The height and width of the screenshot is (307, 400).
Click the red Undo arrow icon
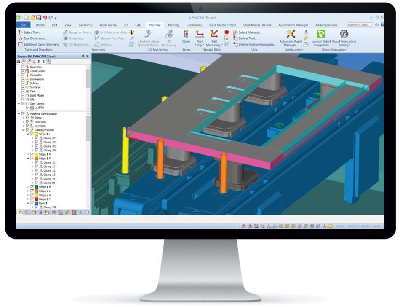click(45, 18)
